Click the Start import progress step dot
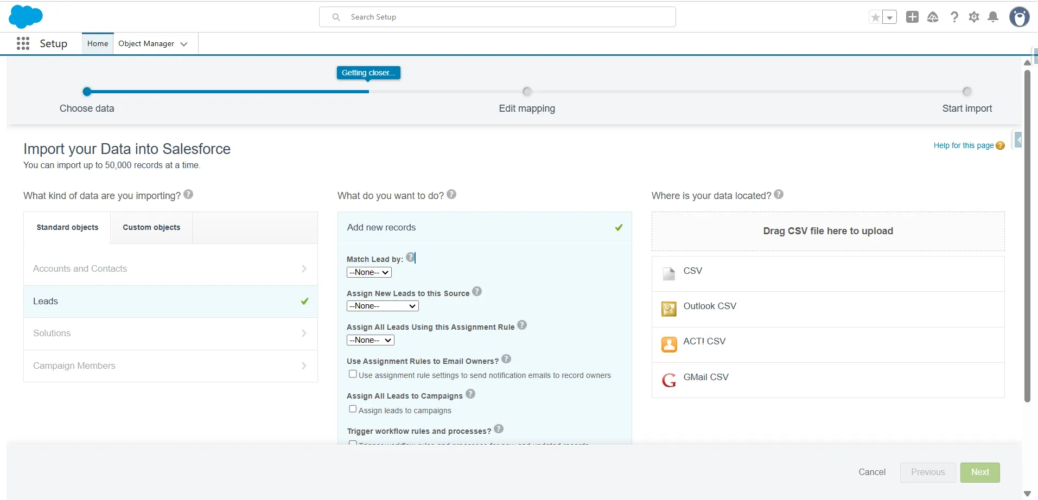The image size is (1038, 500). 967,92
